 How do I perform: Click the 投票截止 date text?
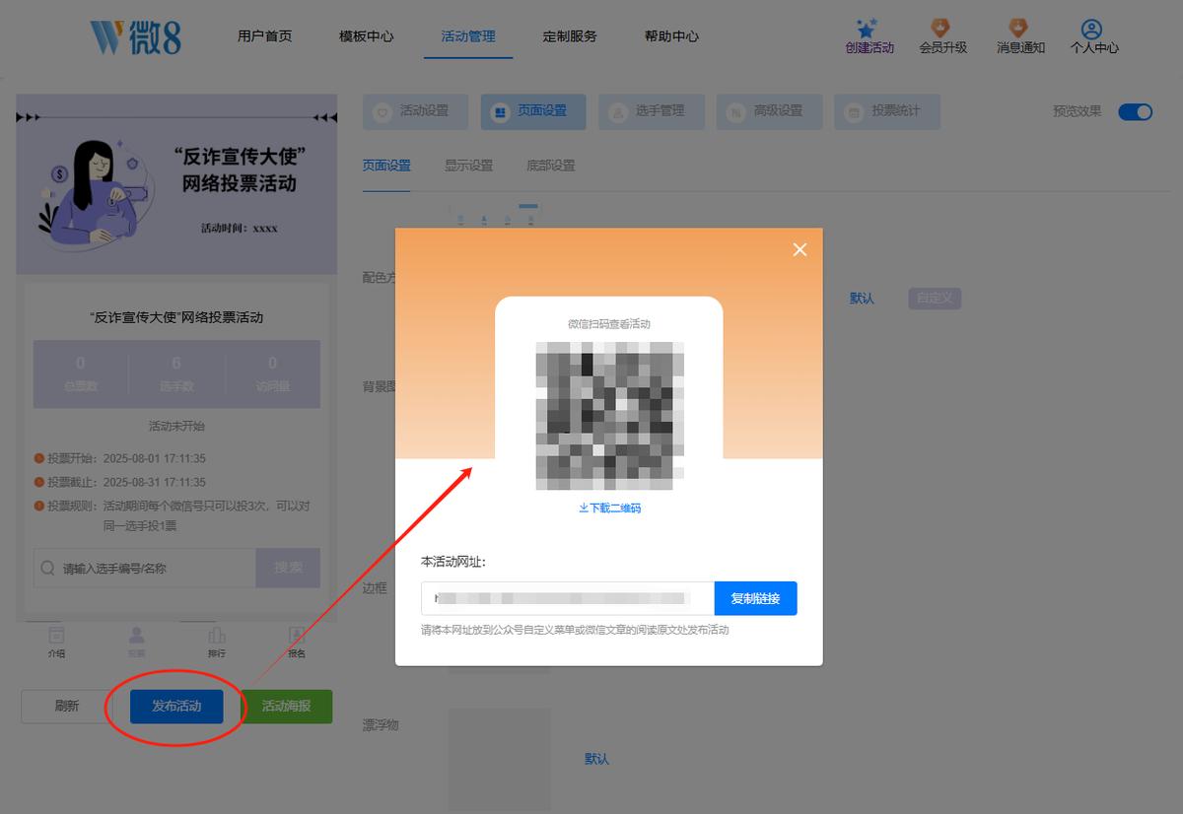tap(126, 482)
